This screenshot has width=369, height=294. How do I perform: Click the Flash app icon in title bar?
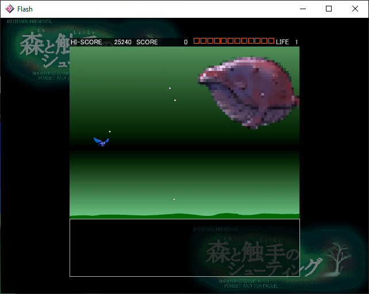tap(10, 9)
